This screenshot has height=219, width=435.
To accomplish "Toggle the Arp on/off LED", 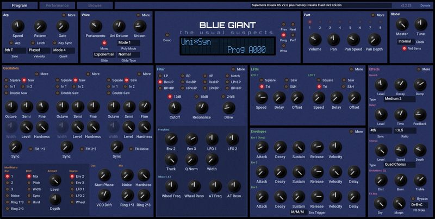I will [11, 43].
